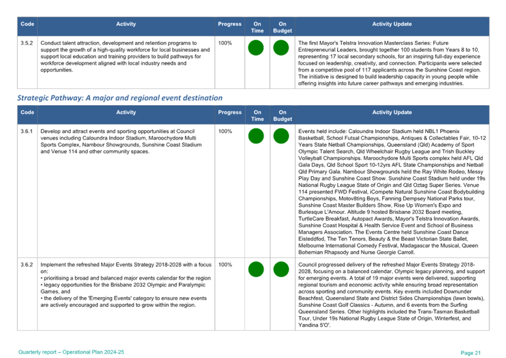Click the Strategic Pathway major and regional event heading
Screen dimensions: 506x358
coord(120,98)
